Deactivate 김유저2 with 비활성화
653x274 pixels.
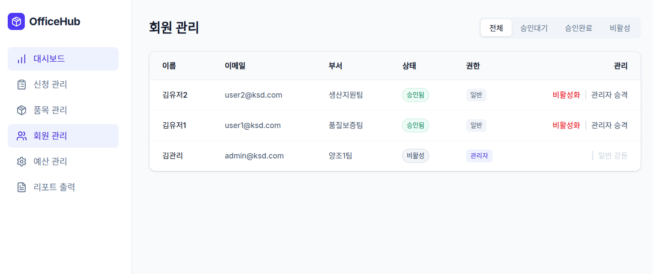(x=566, y=95)
